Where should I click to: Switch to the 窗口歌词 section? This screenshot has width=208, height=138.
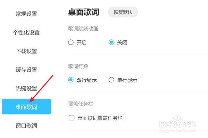click(x=26, y=126)
